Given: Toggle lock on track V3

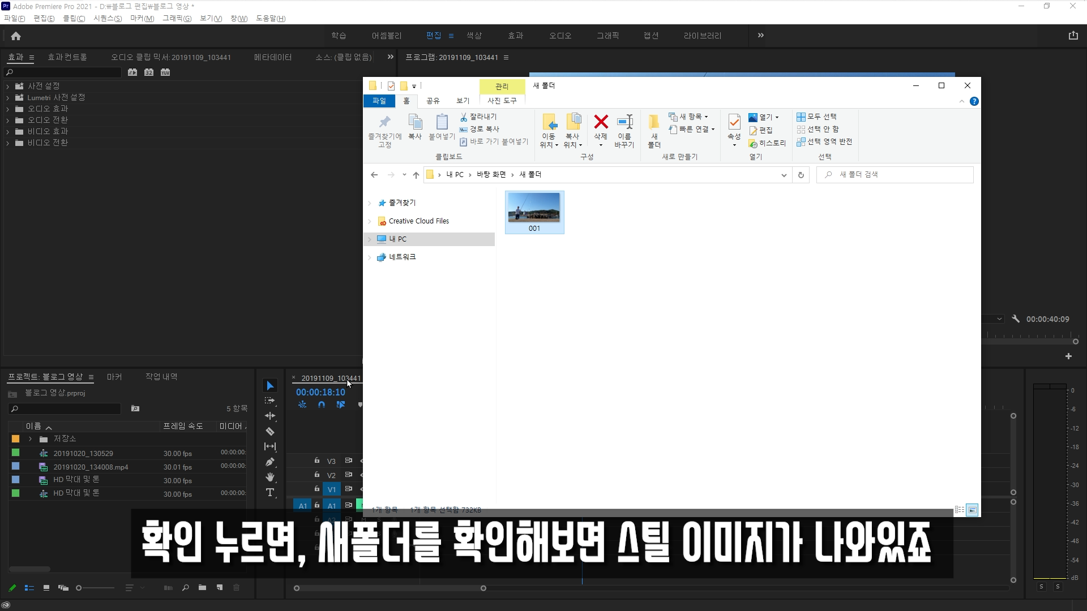Looking at the screenshot, I should click(317, 461).
